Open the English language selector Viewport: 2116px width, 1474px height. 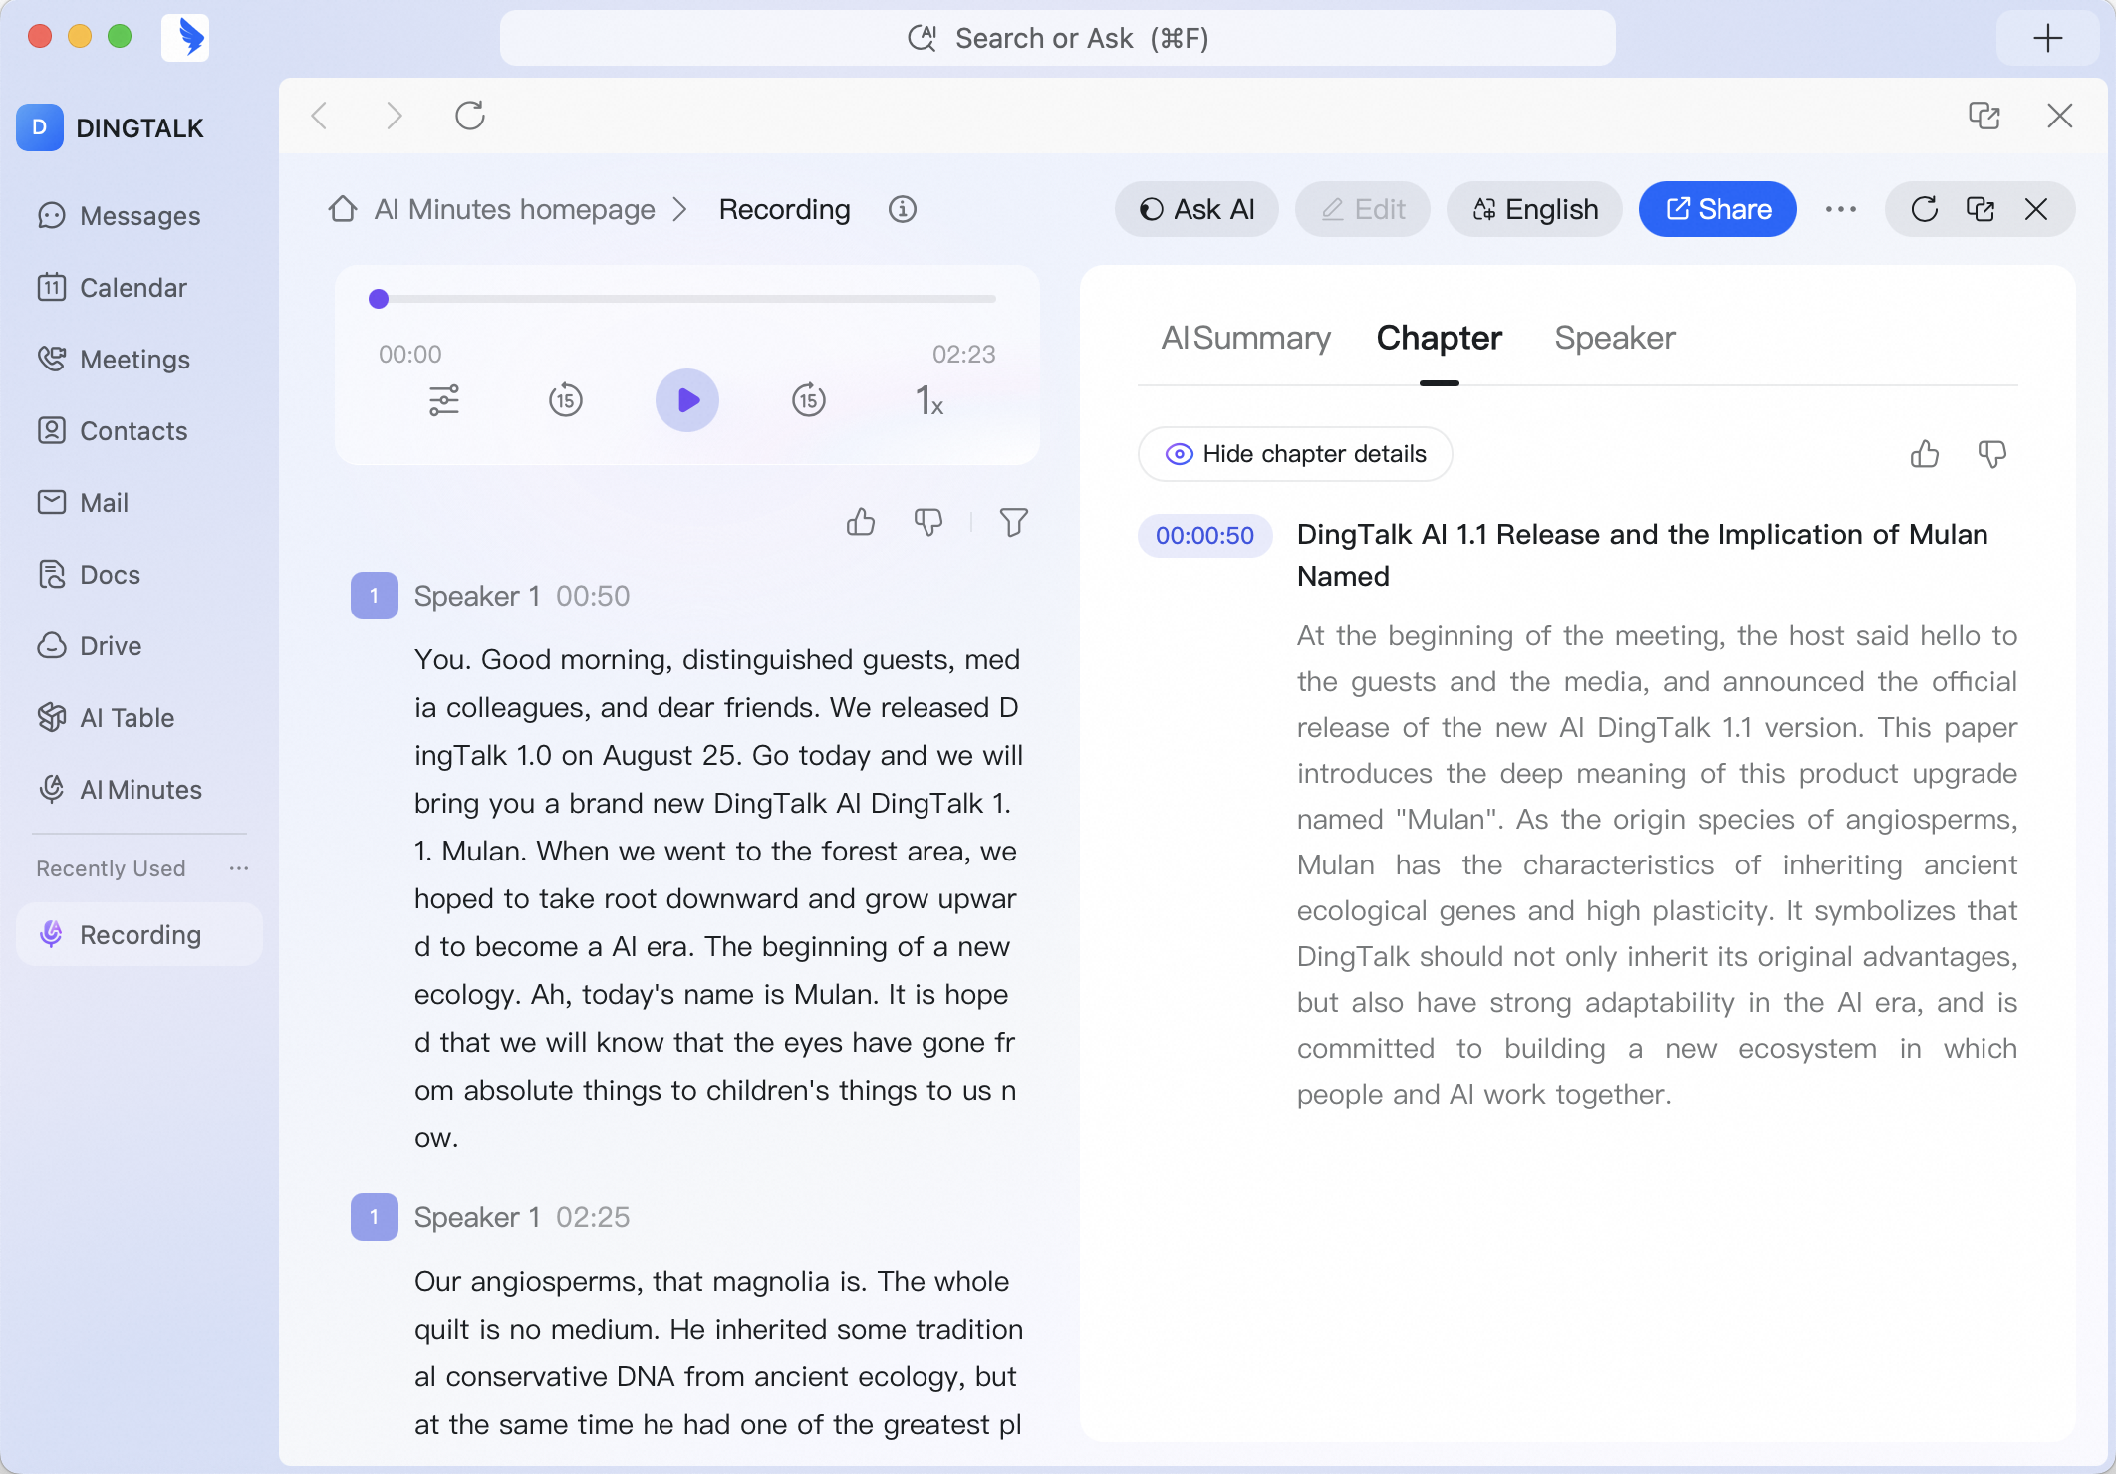click(1534, 209)
